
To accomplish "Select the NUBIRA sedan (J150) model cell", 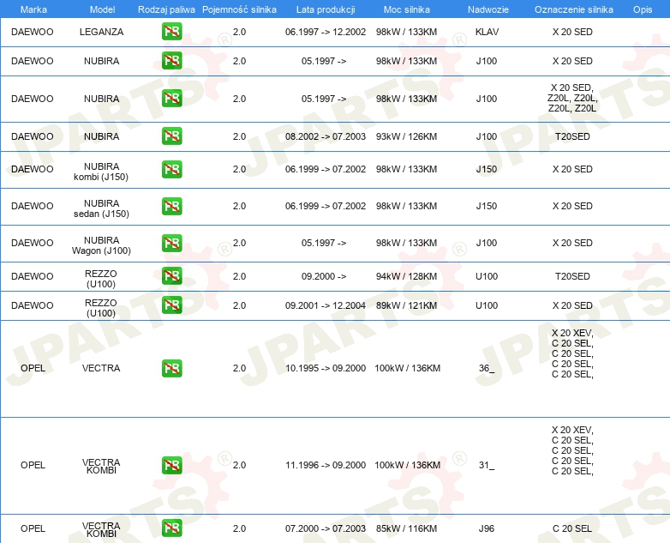I will pyautogui.click(x=101, y=208).
